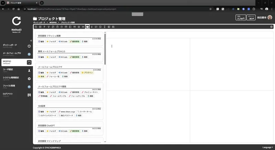Open the www.sbisec.co.jp link in SBI証券
Screen dimensions: 275x150
[x=67, y=111]
